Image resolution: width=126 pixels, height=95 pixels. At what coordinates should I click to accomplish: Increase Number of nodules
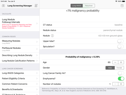[121, 84]
